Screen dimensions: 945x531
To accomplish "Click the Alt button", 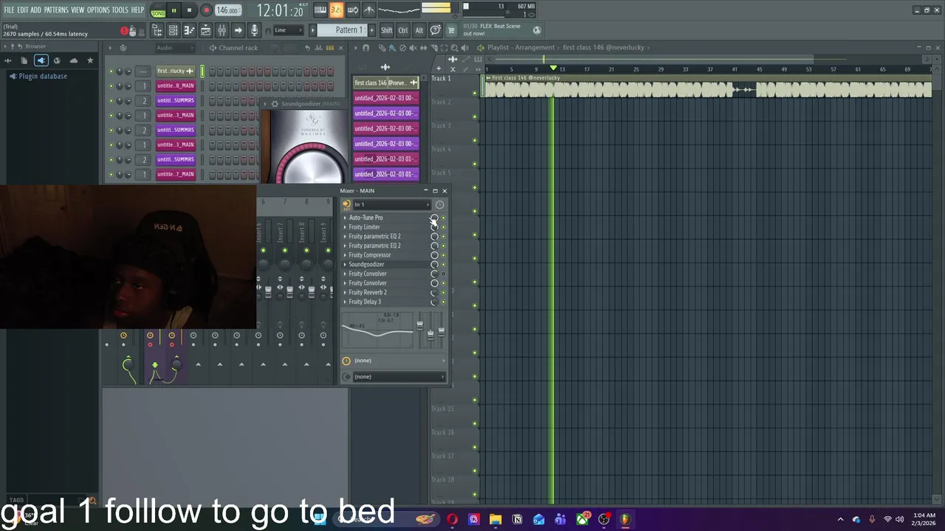I will tap(419, 30).
